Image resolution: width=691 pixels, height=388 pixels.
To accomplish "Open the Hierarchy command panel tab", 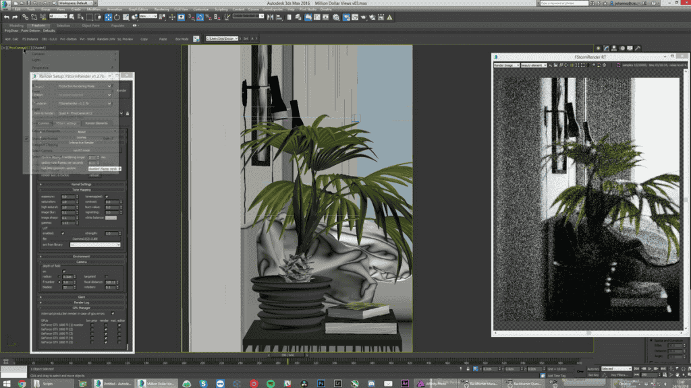I will (x=613, y=48).
